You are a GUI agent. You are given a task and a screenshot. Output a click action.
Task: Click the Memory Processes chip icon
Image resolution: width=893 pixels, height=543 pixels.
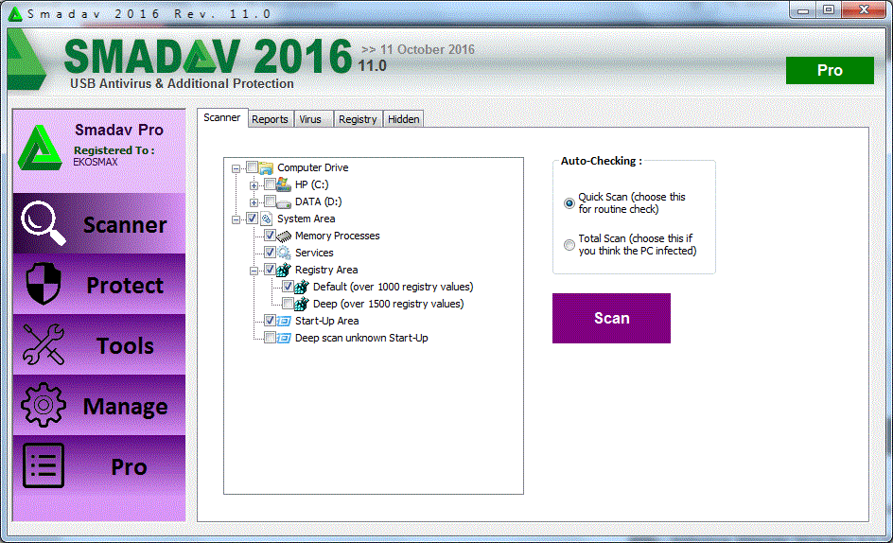(284, 236)
